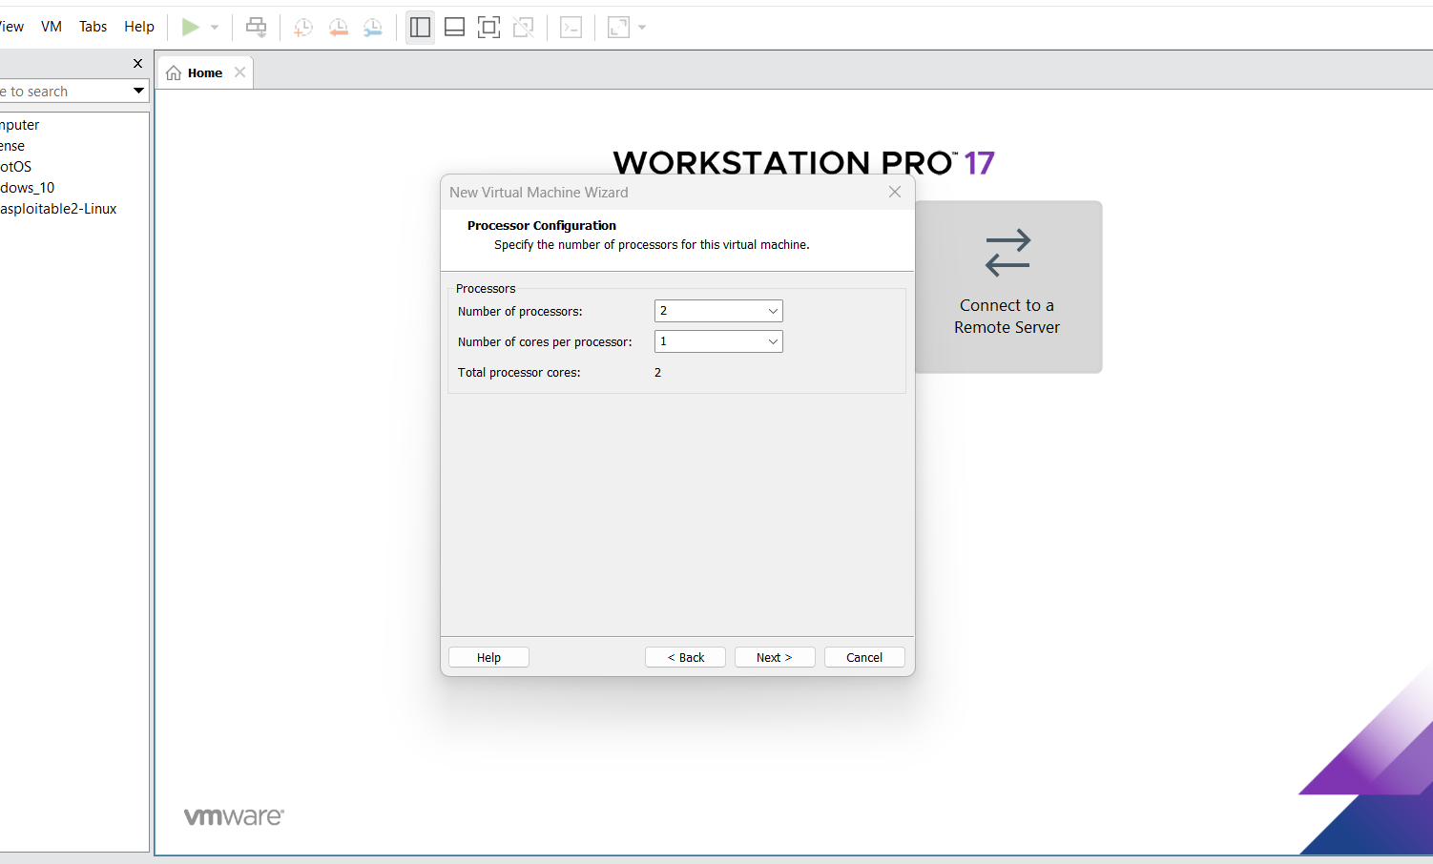The width and height of the screenshot is (1433, 864).
Task: Click the green Power On play icon
Action: 191,28
